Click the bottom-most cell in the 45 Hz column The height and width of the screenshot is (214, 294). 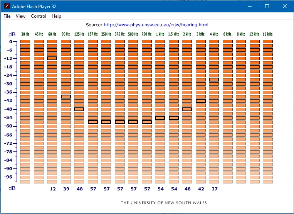click(39, 182)
